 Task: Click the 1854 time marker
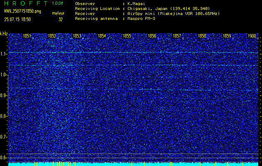pos(102,36)
